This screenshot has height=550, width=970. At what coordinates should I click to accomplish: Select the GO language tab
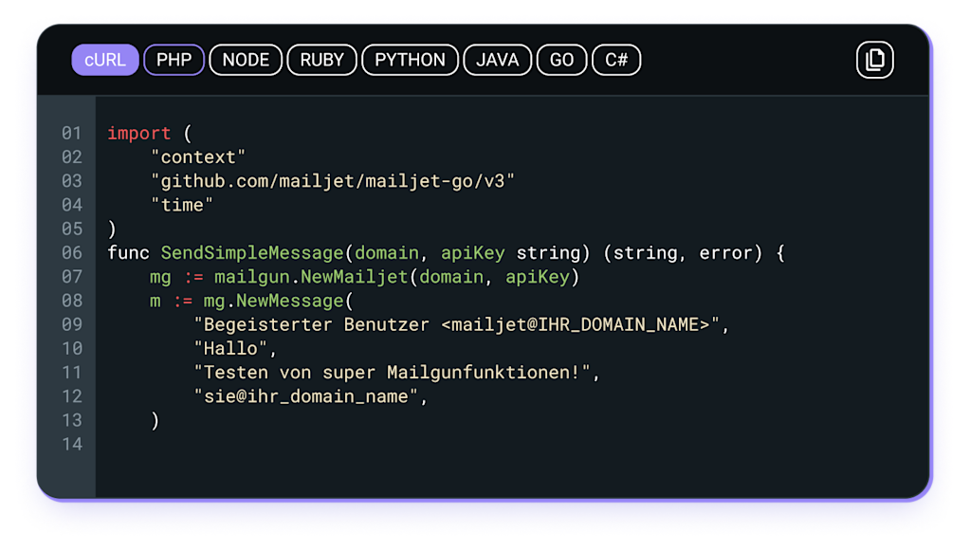pos(561,60)
